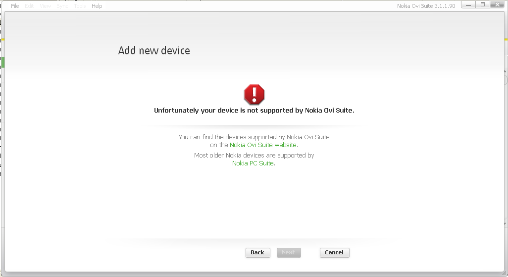The height and width of the screenshot is (277, 508).
Task: Click the 'Add new device' heading
Action: (x=154, y=50)
